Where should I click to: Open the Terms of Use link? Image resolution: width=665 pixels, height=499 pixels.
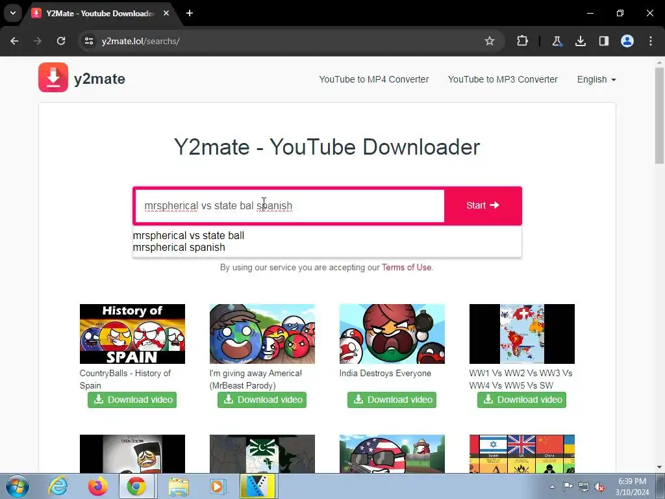coord(407,267)
